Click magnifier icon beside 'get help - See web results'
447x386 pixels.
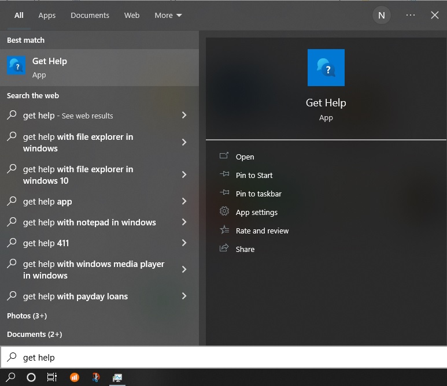(12, 115)
